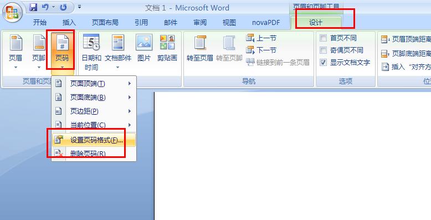Select the 设计 design tab
Image resolution: width=431 pixels, height=220 pixels.
tap(316, 23)
